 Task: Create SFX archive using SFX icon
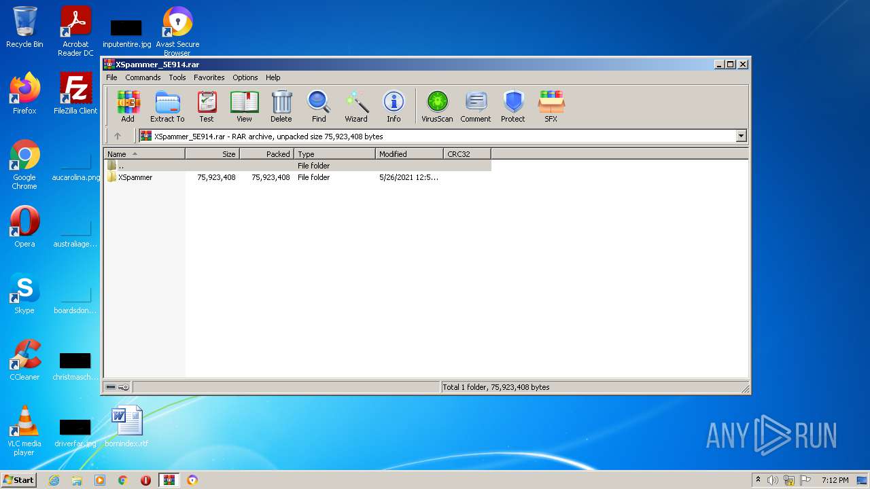[x=551, y=107]
